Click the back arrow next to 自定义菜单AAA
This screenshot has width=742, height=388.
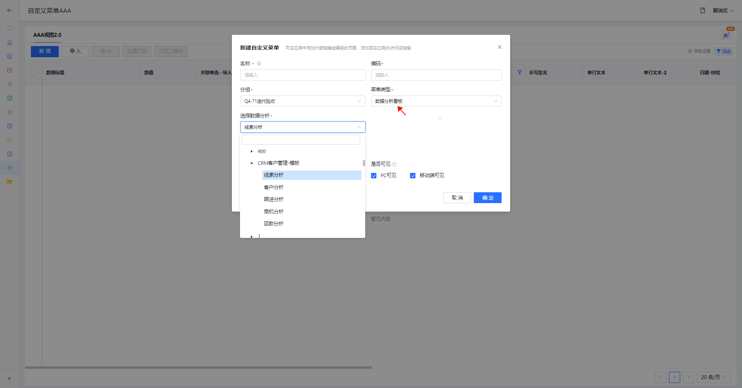[10, 10]
